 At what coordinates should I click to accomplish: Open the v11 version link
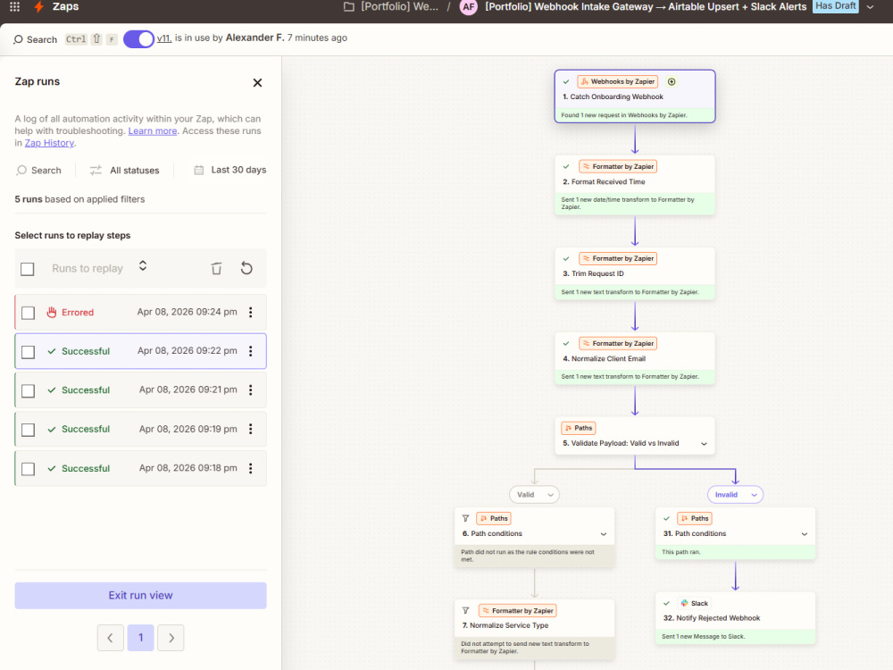(164, 38)
